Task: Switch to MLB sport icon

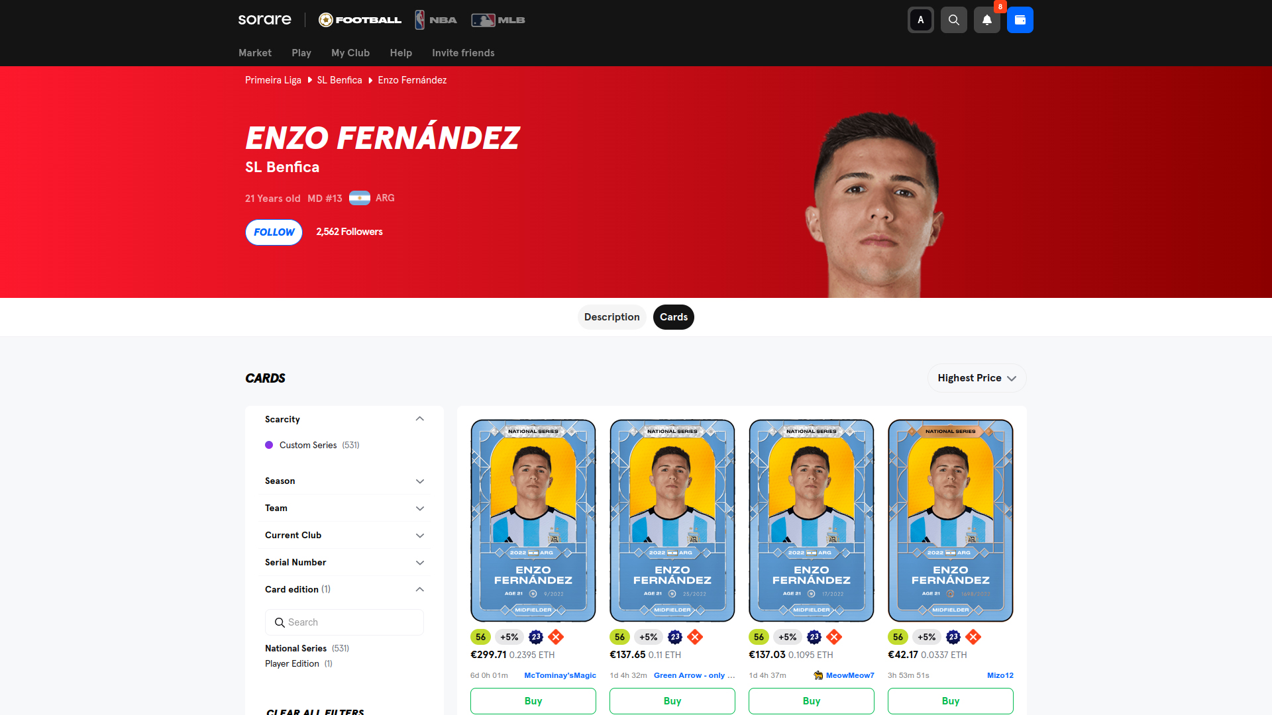Action: (498, 20)
